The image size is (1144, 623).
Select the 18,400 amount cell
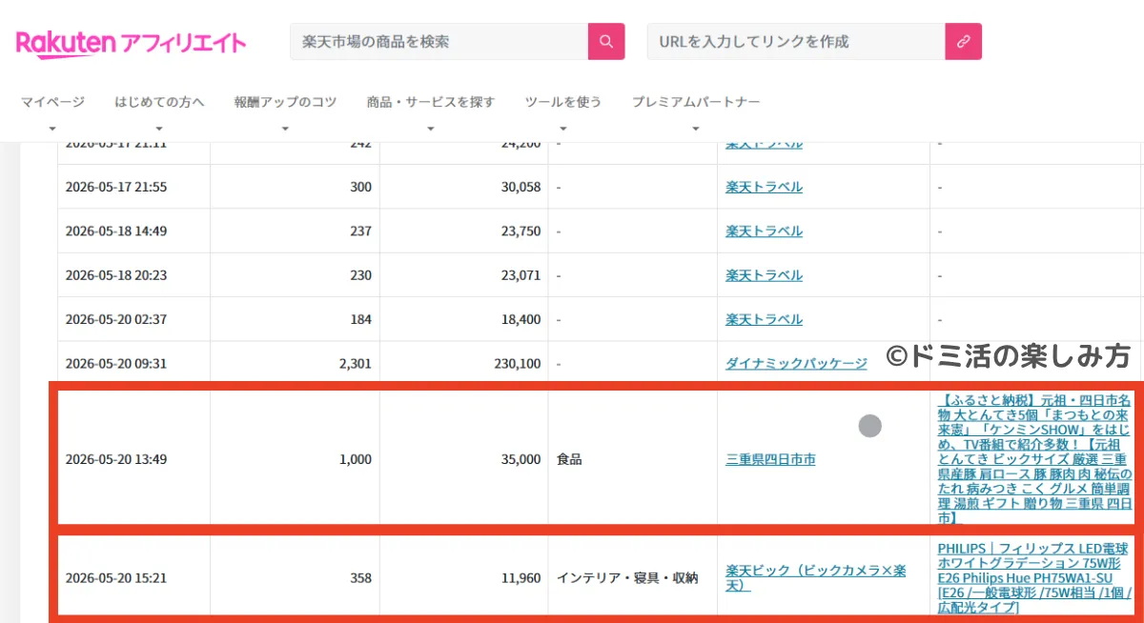point(464,319)
